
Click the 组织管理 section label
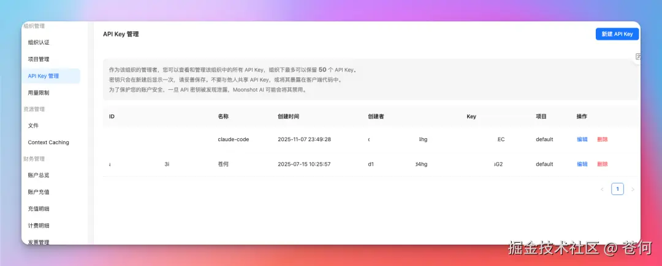pos(34,26)
